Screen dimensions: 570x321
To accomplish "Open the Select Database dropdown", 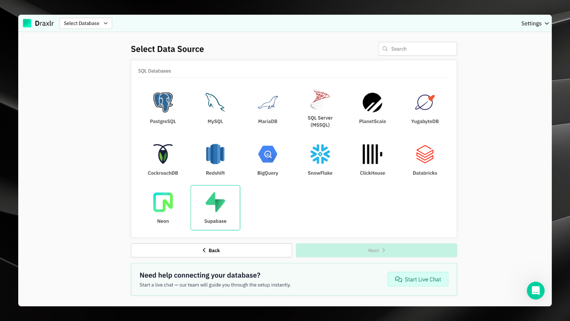I will click(x=85, y=23).
